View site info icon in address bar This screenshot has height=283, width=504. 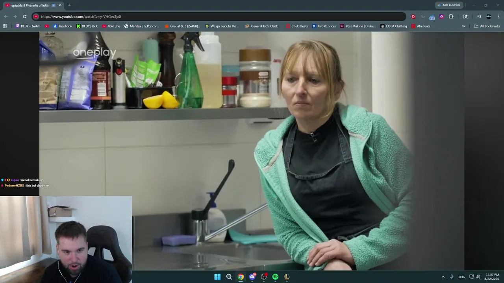[36, 17]
